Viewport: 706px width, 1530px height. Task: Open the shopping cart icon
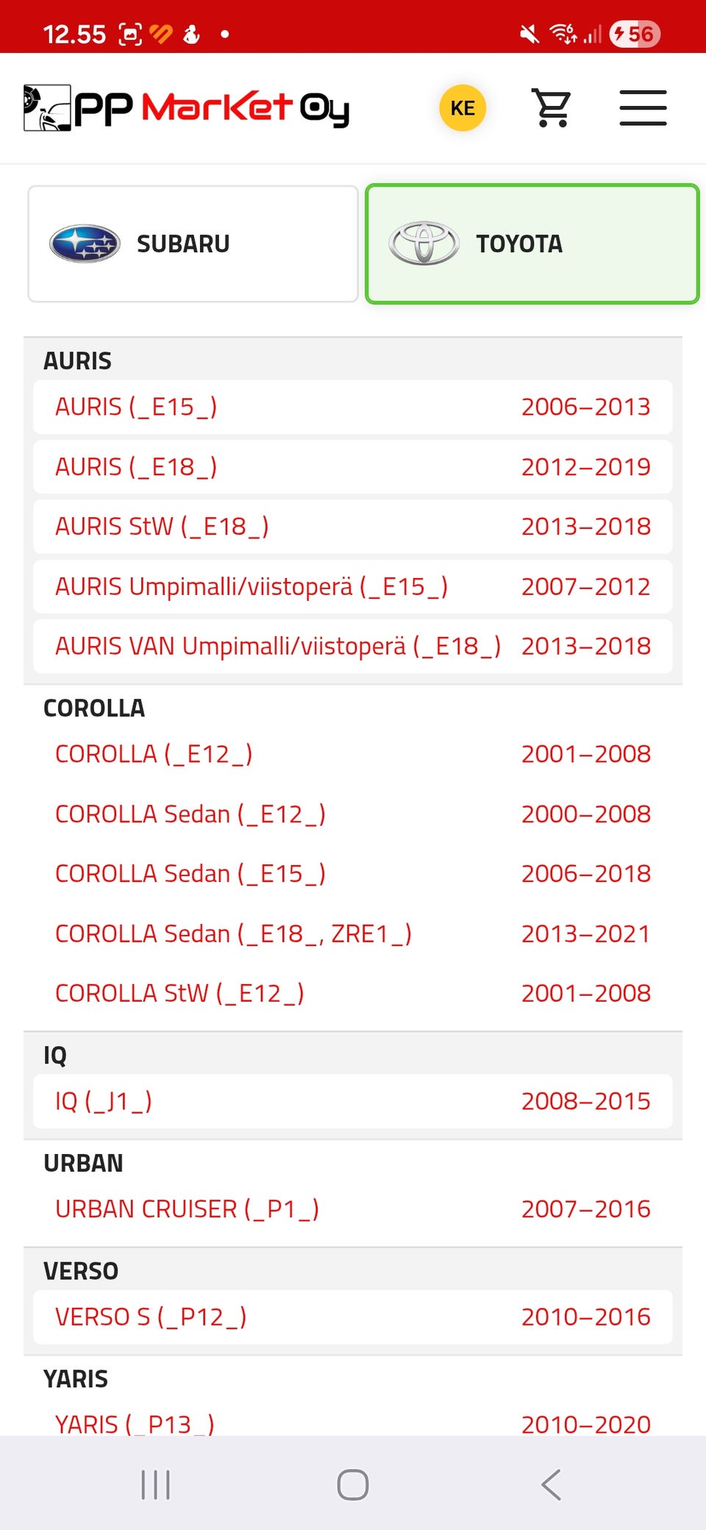pyautogui.click(x=552, y=108)
